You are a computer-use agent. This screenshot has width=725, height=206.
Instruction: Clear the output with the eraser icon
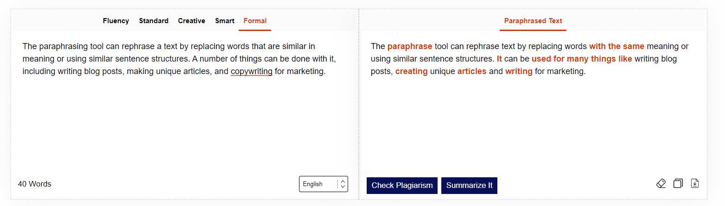click(661, 183)
